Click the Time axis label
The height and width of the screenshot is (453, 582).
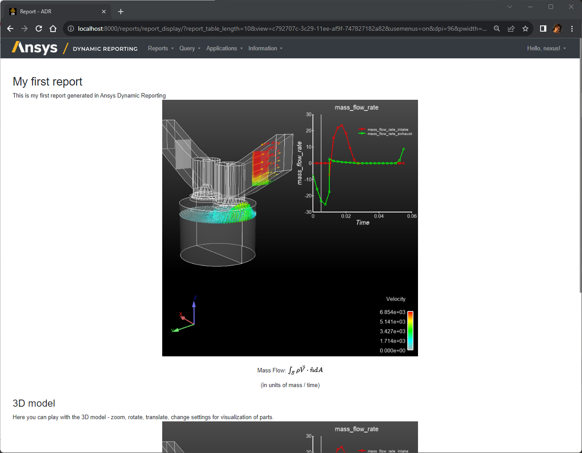point(363,223)
